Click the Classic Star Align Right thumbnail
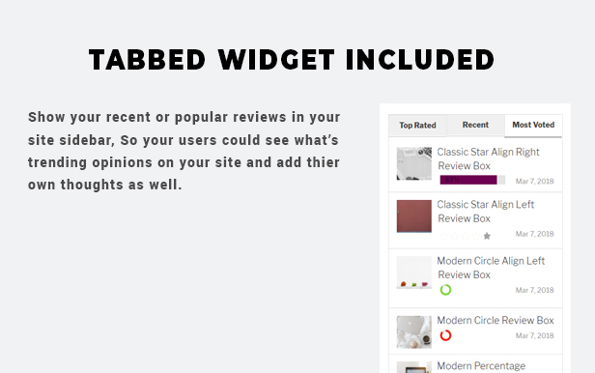 click(414, 163)
